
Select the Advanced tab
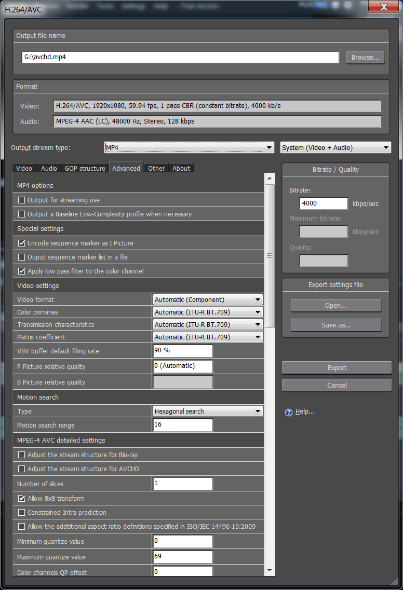(x=126, y=168)
